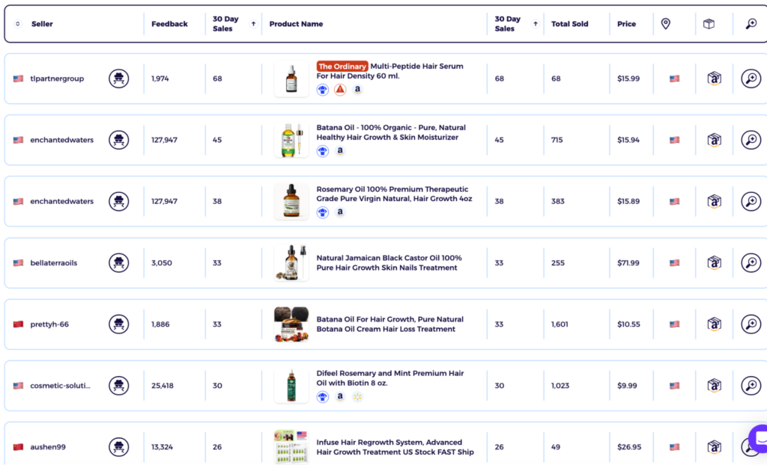Open Amazon box icon for Difeel Rosemary and Mint
This screenshot has width=767, height=465.
(714, 386)
